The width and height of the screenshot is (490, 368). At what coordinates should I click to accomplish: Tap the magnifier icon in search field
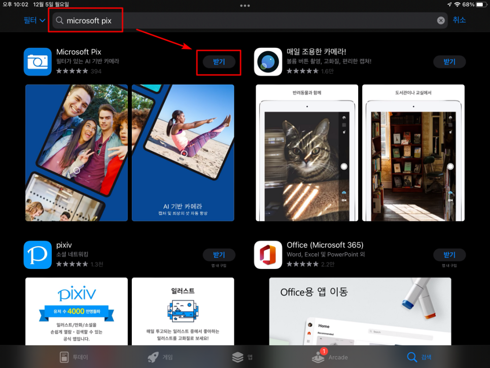point(59,21)
